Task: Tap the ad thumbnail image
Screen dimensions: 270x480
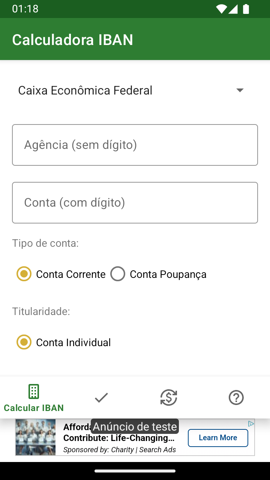Action: [36, 437]
